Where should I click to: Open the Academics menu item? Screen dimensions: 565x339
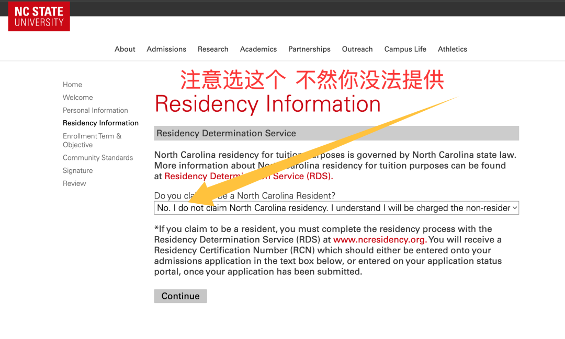tap(258, 49)
